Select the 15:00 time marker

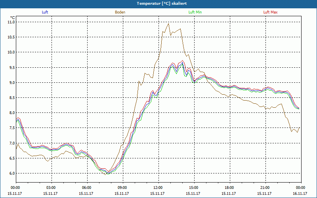(x=194, y=187)
